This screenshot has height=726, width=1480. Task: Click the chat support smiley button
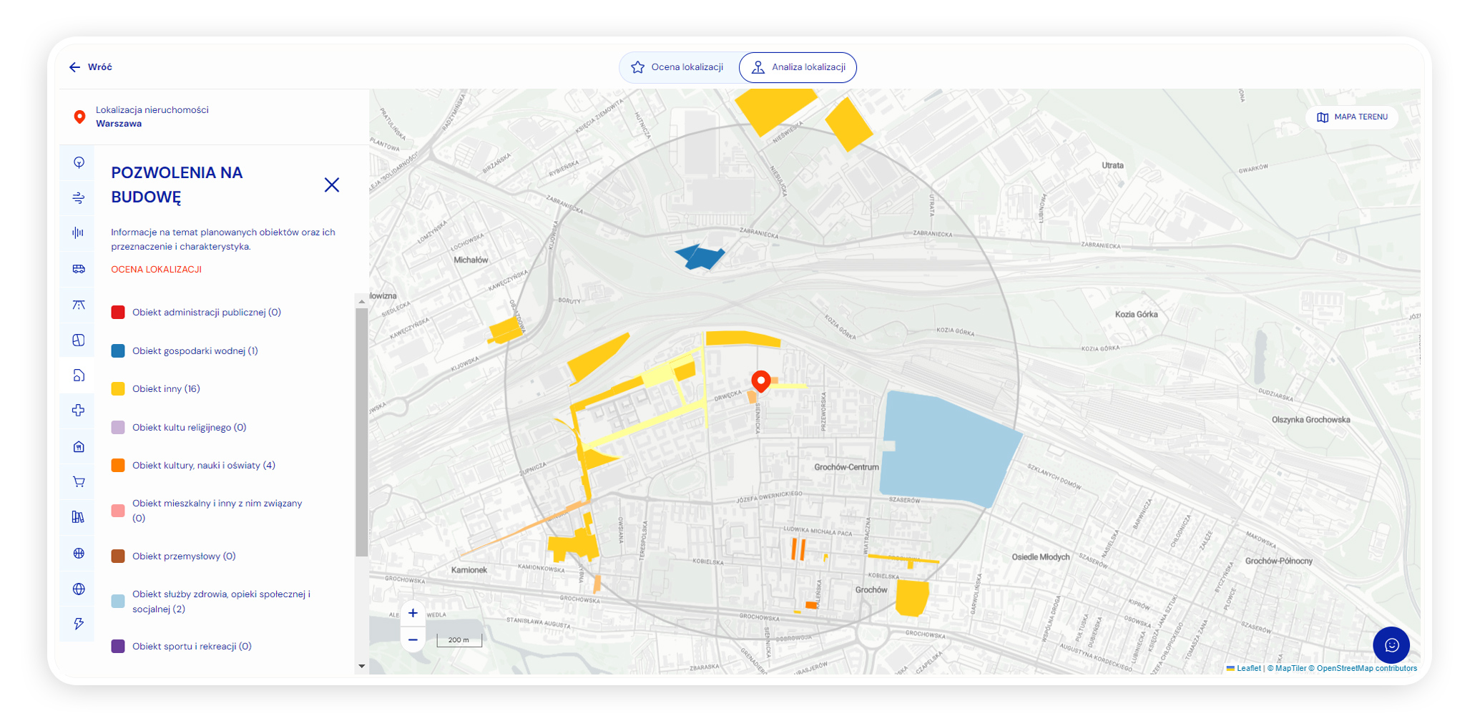pyautogui.click(x=1391, y=645)
